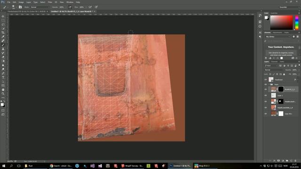This screenshot has height=169, width=301.
Task: Open the History collapsed panel icon
Action: 260,15
